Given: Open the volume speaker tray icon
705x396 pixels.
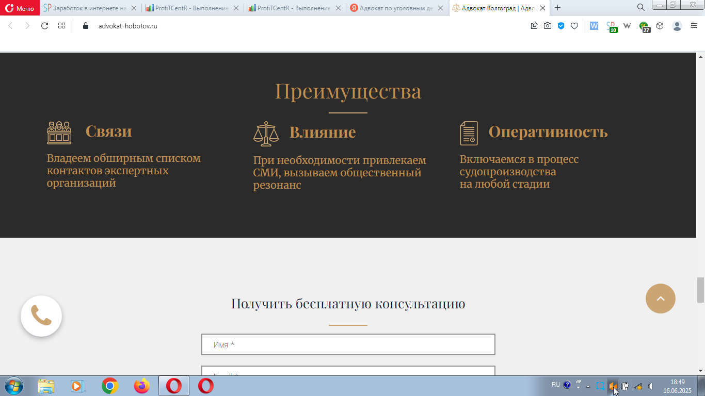Looking at the screenshot, I should pyautogui.click(x=651, y=386).
